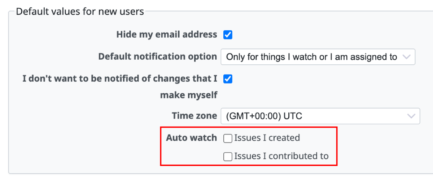Uncheck the Hide my email address checkbox

[x=228, y=35]
